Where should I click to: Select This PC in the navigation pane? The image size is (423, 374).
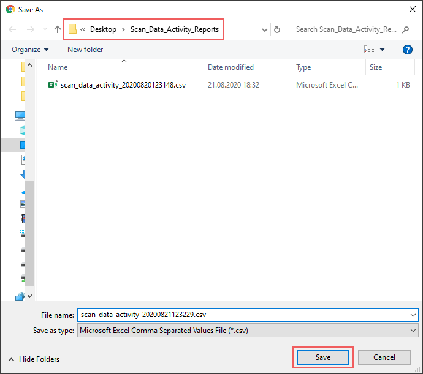pos(20,115)
